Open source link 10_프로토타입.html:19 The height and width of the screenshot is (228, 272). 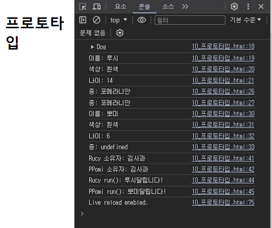pyautogui.click(x=223, y=58)
